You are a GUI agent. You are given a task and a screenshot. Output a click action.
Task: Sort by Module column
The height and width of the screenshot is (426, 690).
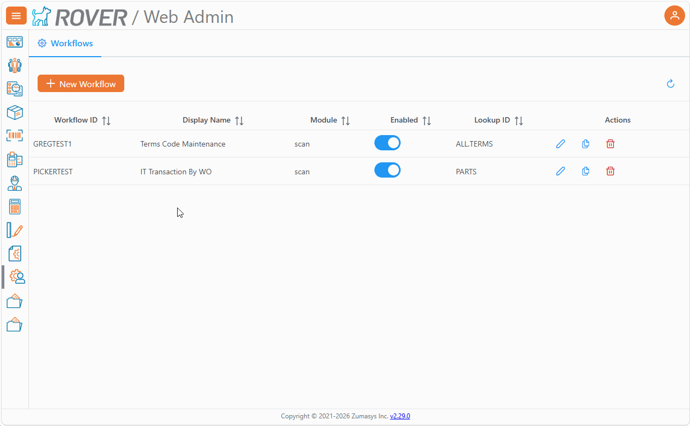coord(346,120)
